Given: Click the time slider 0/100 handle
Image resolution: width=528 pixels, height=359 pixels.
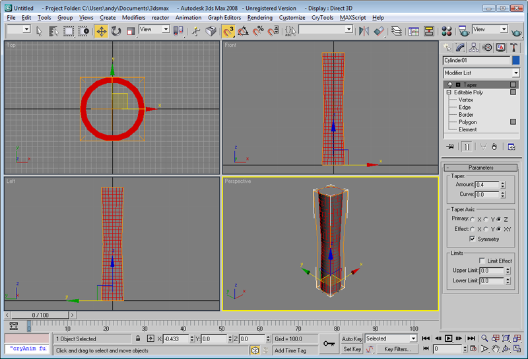Looking at the screenshot, I should [x=40, y=315].
